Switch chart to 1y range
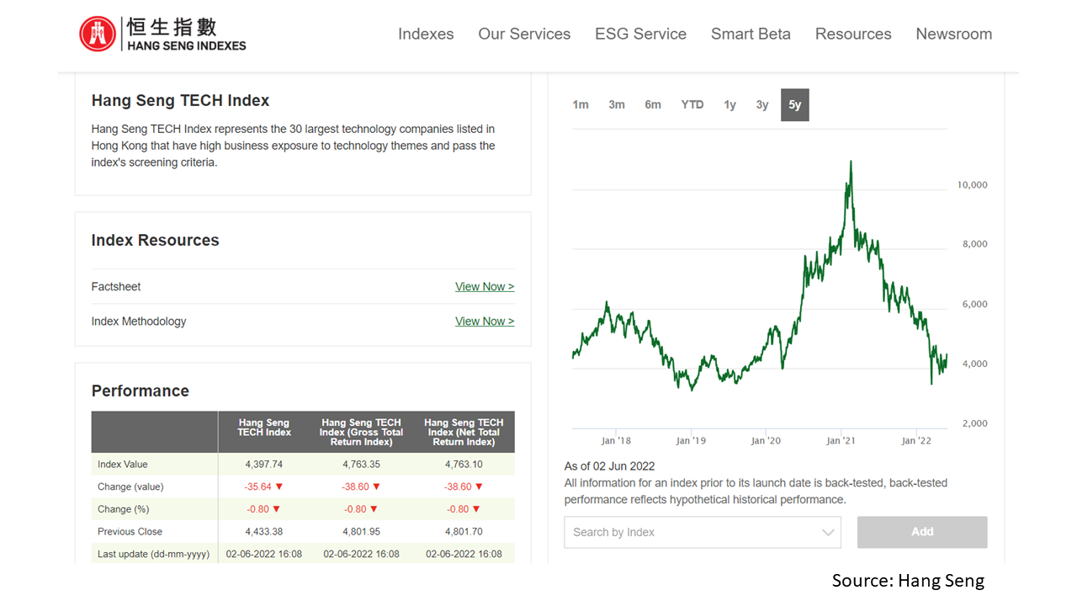This screenshot has width=1077, height=606. click(x=729, y=105)
